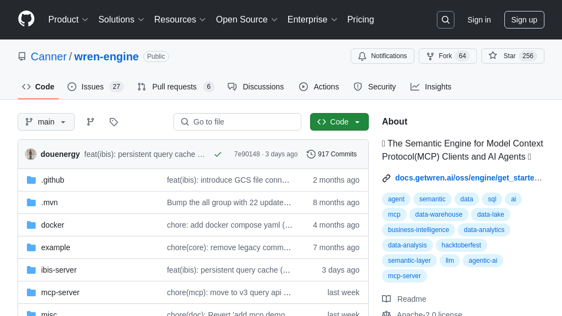The width and height of the screenshot is (562, 316).
Task: Select the llm topic tag
Action: click(x=450, y=261)
